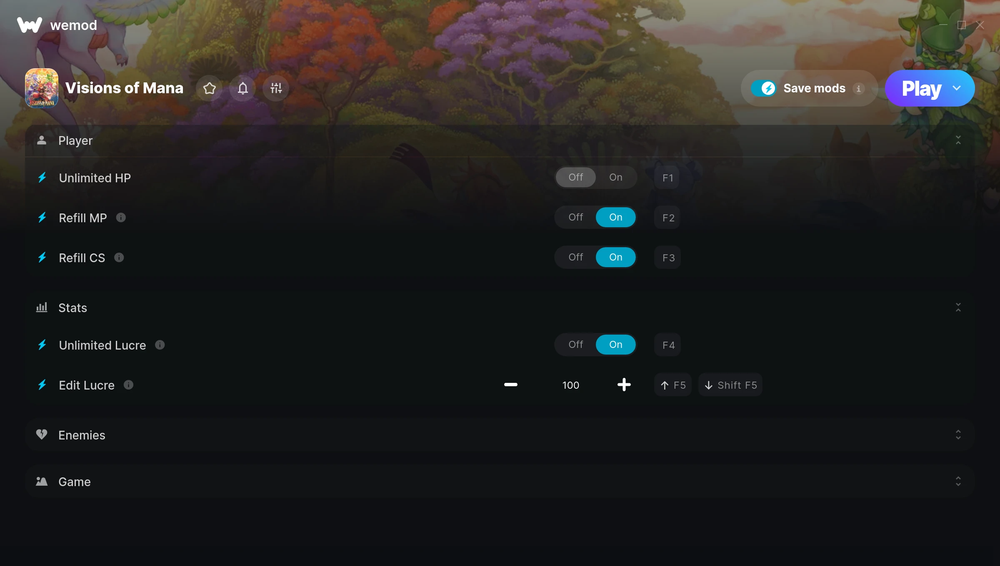This screenshot has width=1000, height=566.
Task: Open the Play button dropdown arrow
Action: [957, 88]
